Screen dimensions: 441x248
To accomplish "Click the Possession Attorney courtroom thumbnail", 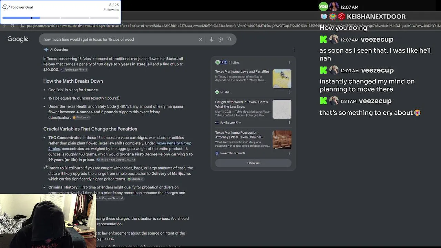I will tap(282, 139).
